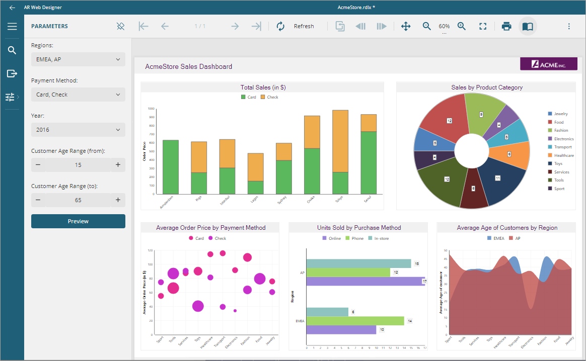Increase Customer Age Range (from) value
The height and width of the screenshot is (361, 586).
tap(118, 164)
